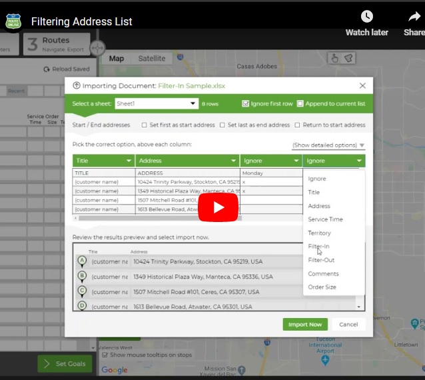Click Filtering Address List video title

81,22
